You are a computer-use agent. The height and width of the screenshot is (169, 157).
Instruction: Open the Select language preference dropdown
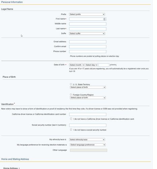click(88, 145)
